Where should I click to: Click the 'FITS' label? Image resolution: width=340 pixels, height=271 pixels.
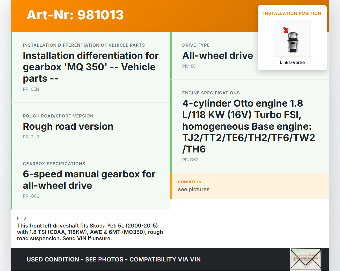point(22,218)
